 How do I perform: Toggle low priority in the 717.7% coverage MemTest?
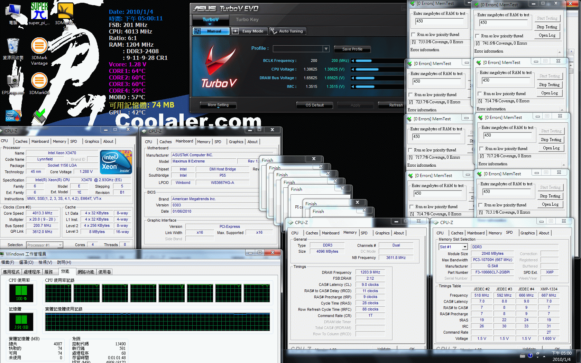(410, 150)
